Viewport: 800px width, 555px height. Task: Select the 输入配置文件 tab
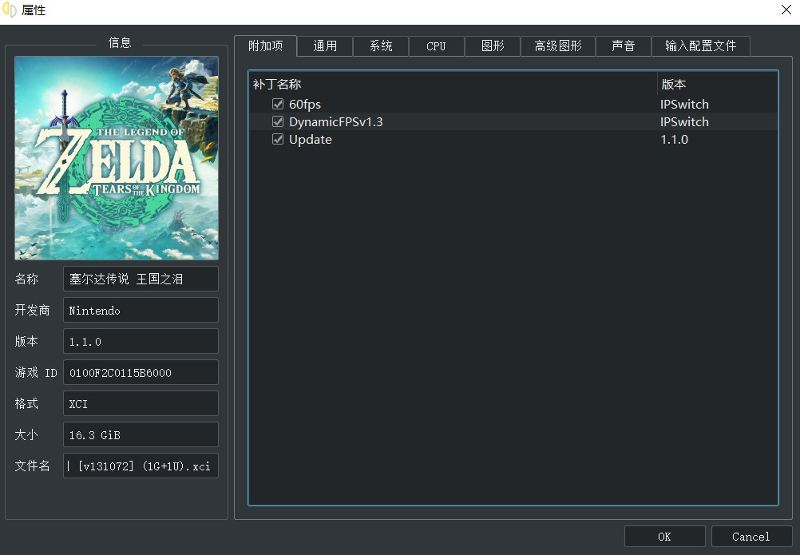click(700, 46)
